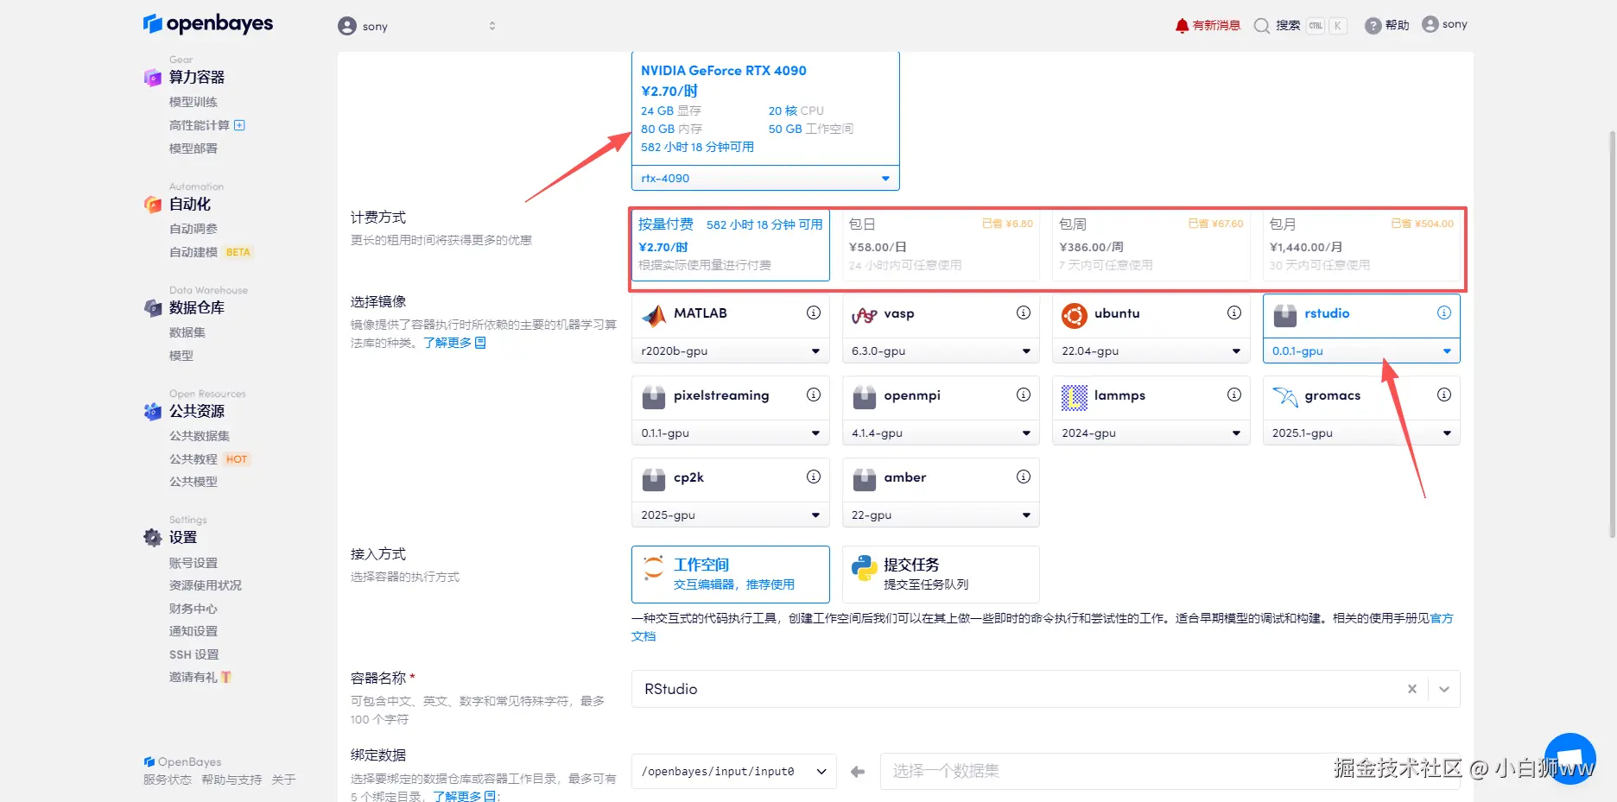The width and height of the screenshot is (1617, 802).
Task: Show info for the openmpi image
Action: pos(1024,395)
